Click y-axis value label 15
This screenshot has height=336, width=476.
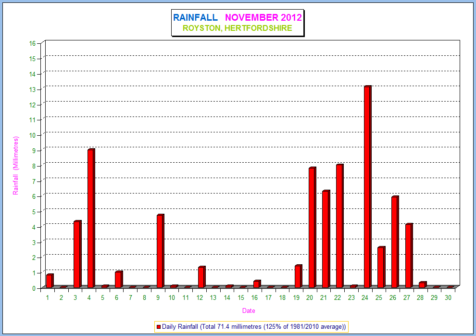(33, 59)
